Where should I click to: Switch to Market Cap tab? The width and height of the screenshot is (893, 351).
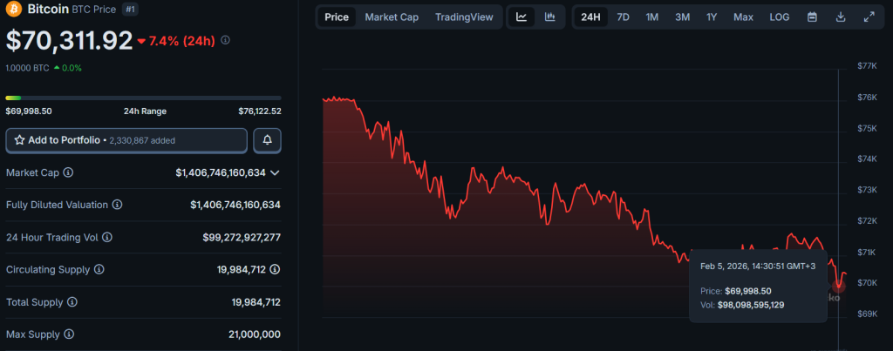pyautogui.click(x=391, y=17)
